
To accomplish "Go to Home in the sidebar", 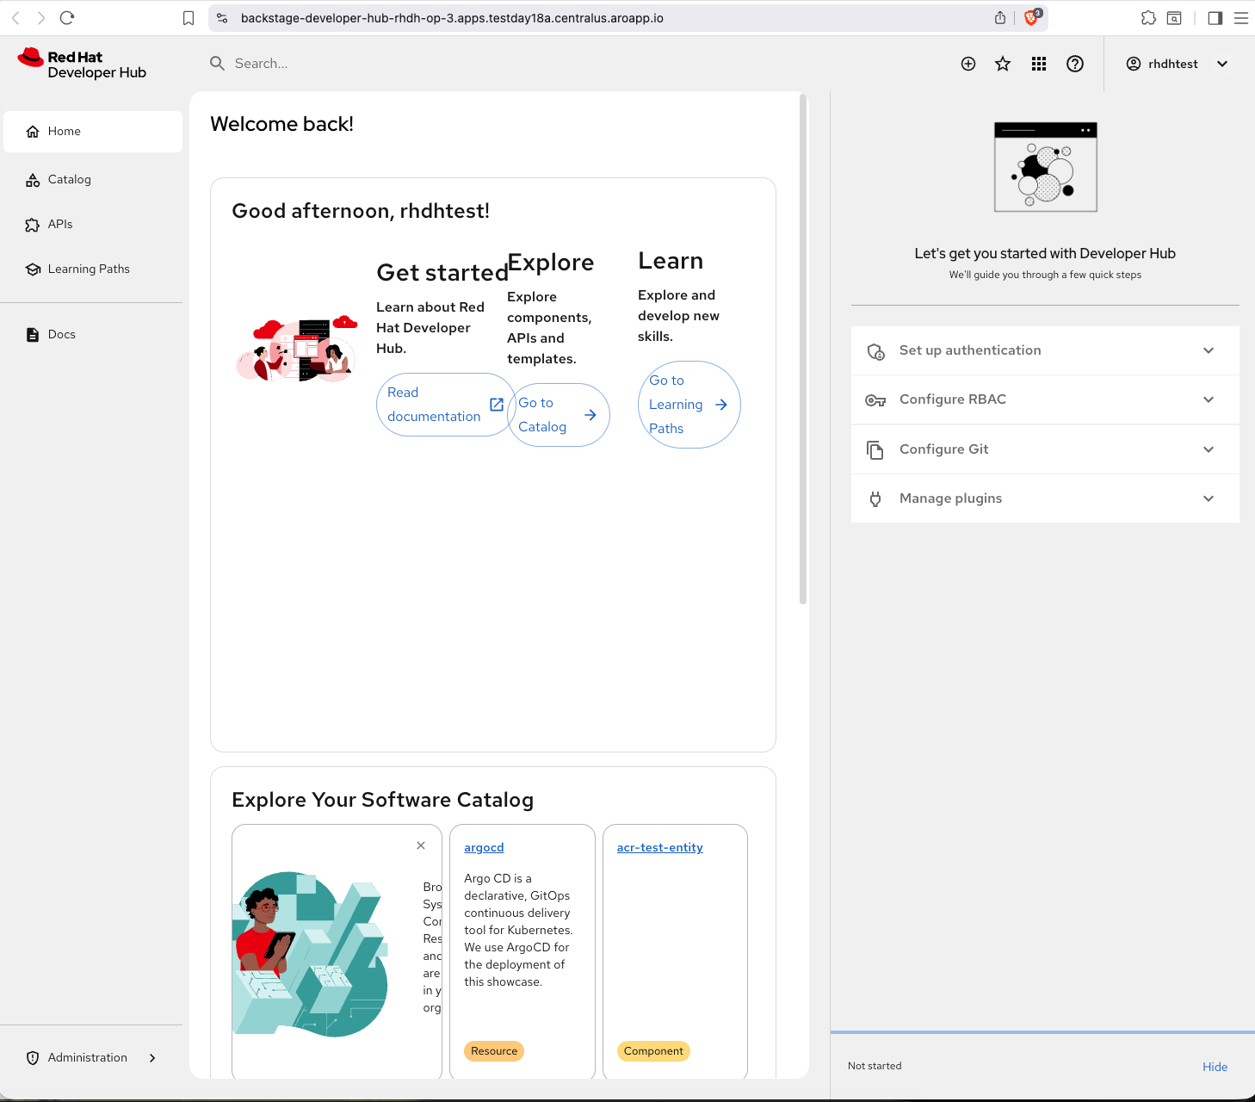I will [x=93, y=132].
